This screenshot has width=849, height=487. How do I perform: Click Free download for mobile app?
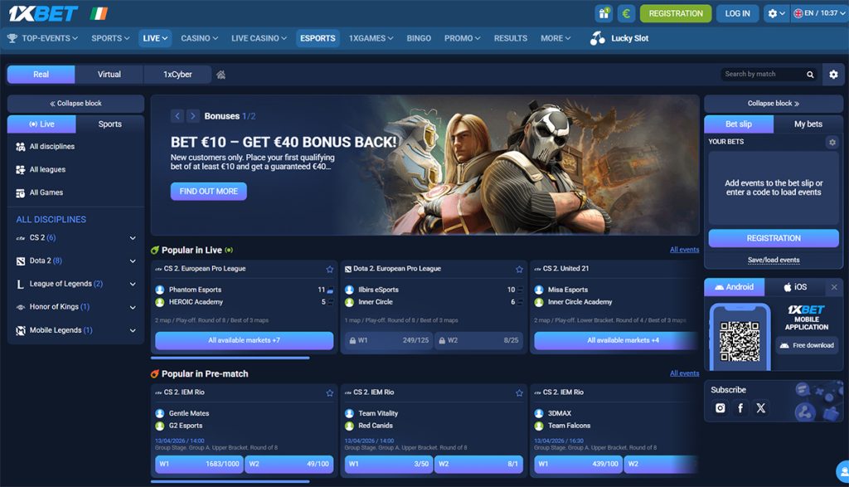point(807,345)
